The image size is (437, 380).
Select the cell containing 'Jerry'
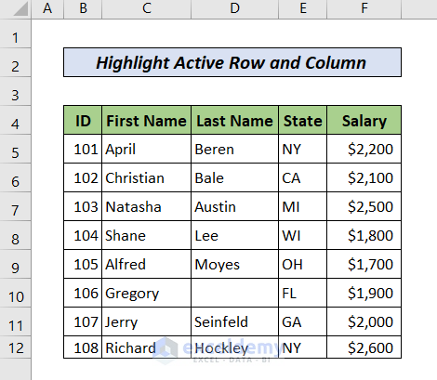point(147,321)
